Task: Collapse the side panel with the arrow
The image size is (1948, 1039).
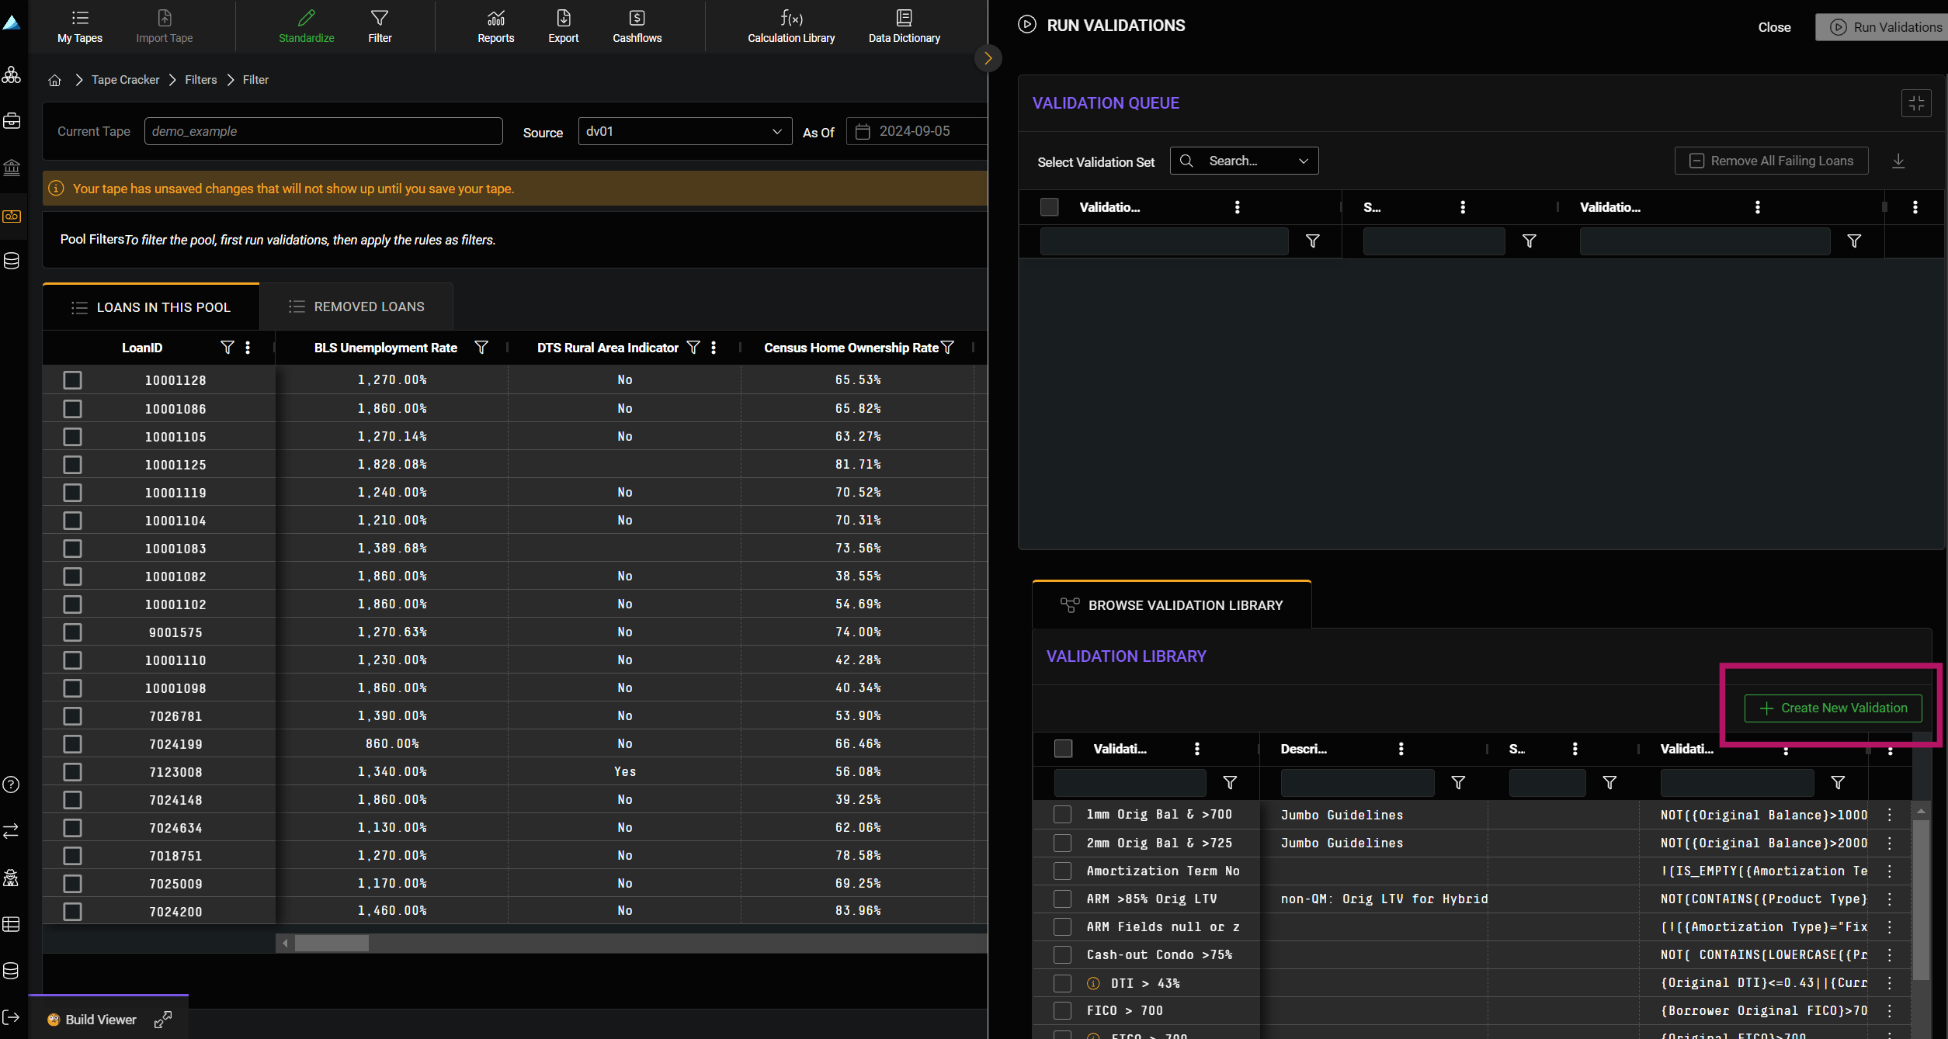Action: point(988,58)
